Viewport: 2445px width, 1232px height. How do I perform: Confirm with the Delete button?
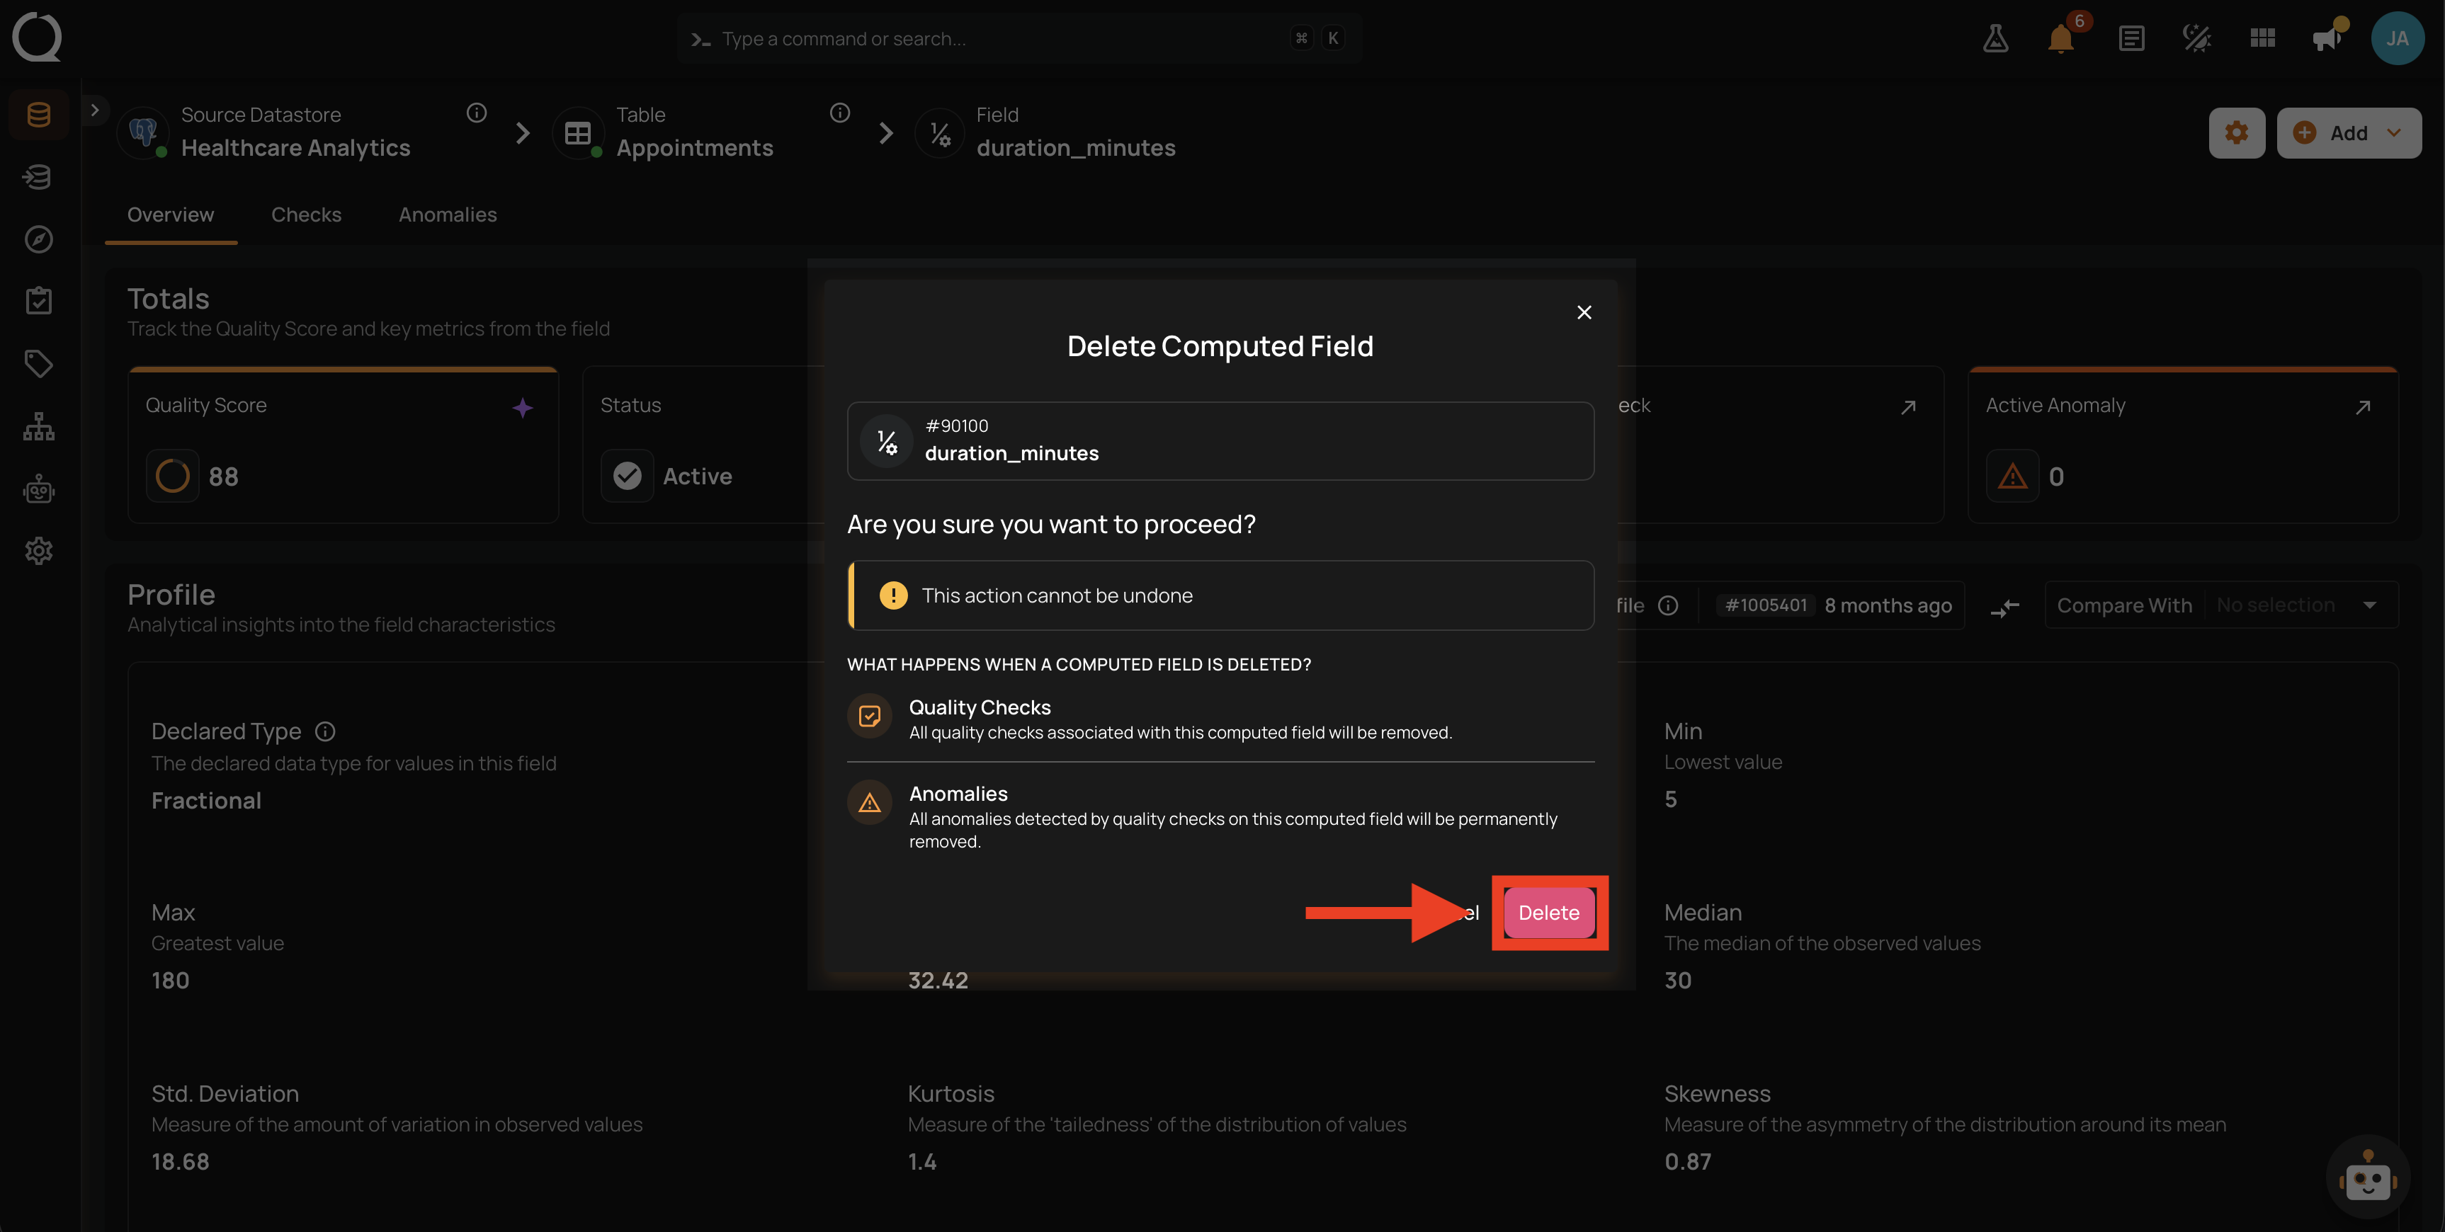click(1548, 912)
